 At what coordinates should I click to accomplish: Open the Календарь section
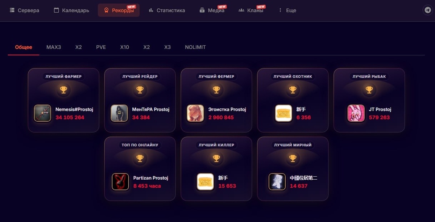(71, 11)
